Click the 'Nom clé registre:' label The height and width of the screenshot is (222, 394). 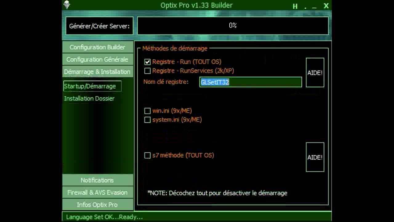click(x=166, y=82)
